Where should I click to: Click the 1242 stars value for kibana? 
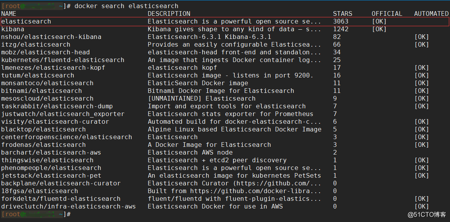click(341, 29)
